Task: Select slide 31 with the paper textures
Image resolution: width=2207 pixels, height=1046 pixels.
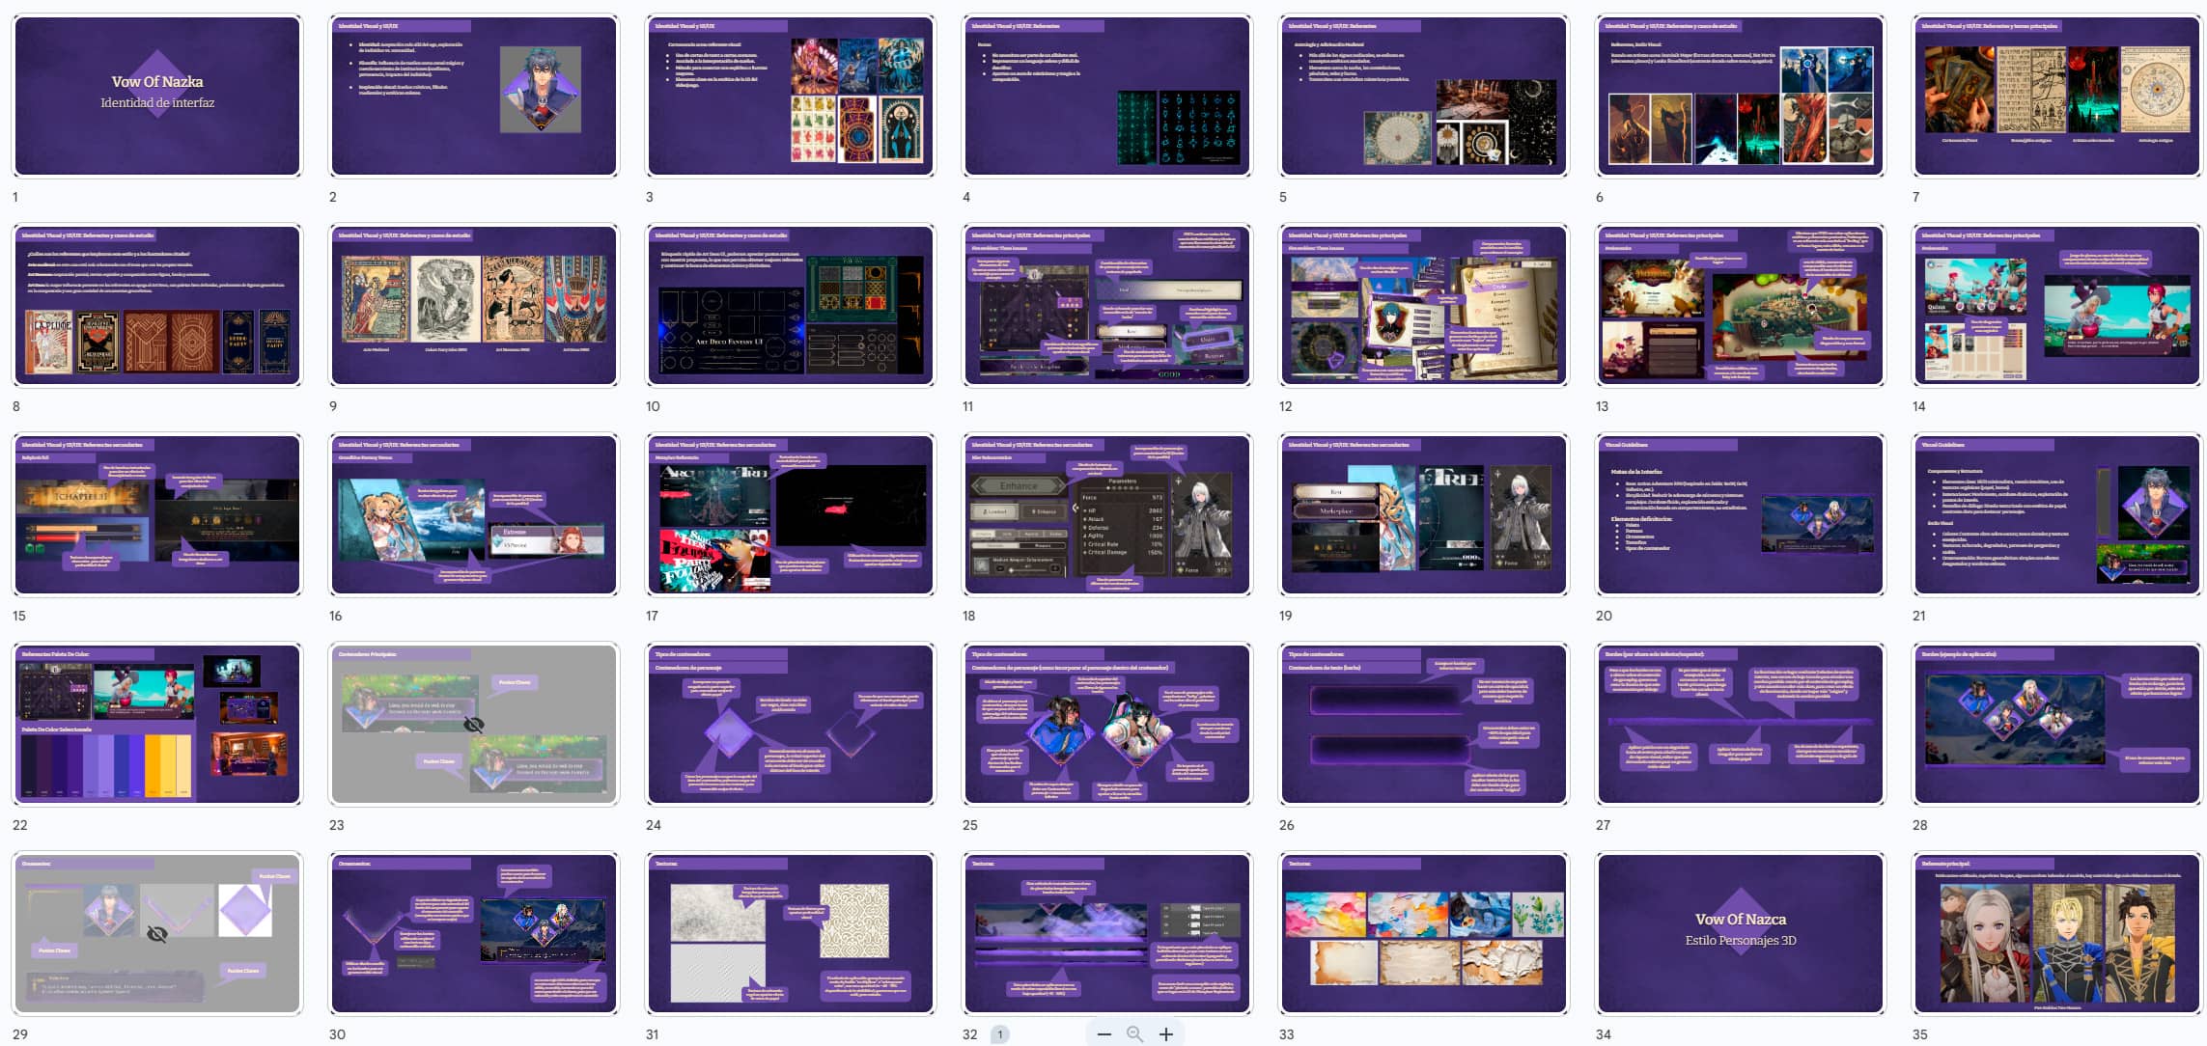Action: coord(790,933)
